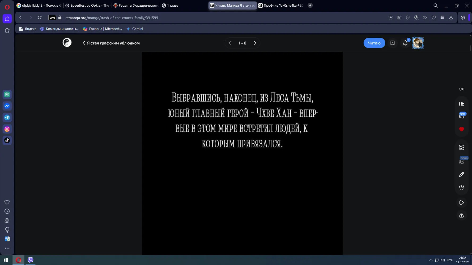This screenshot has width=472, height=265.
Task: Open Opera menu logo
Action: pos(7,7)
